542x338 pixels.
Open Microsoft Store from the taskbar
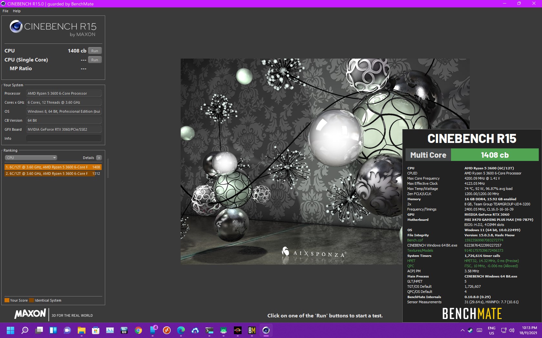[x=96, y=330]
